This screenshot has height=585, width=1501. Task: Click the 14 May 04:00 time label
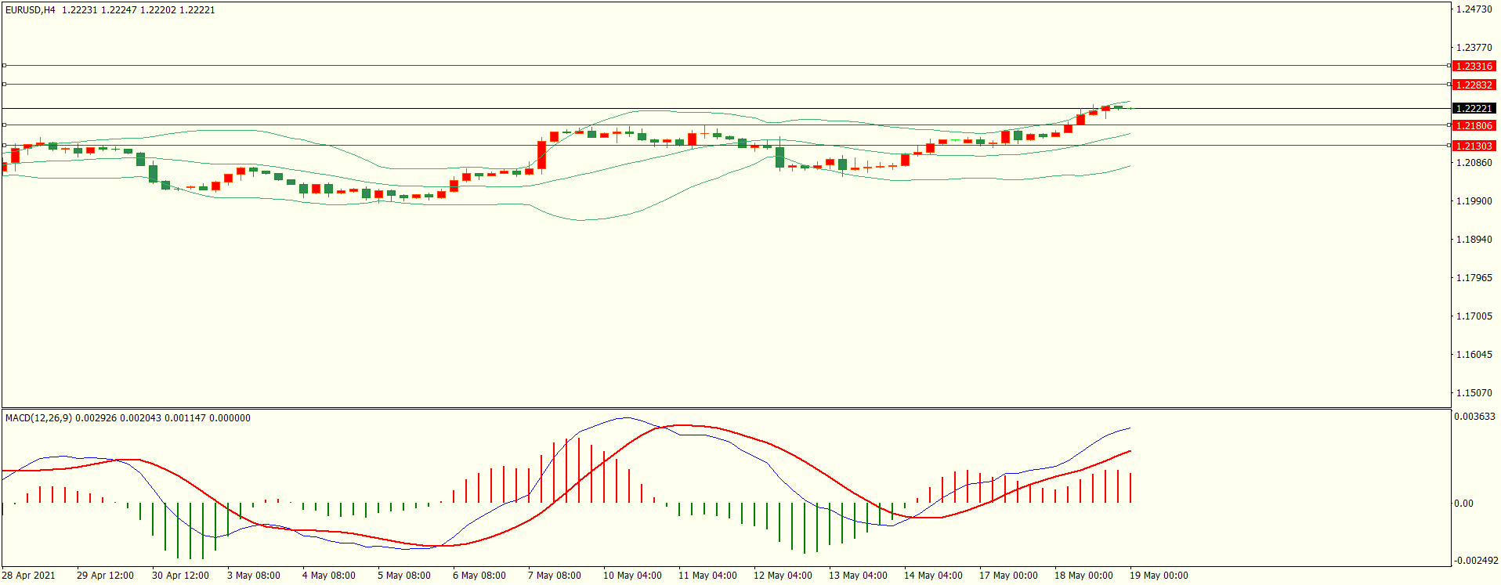(x=933, y=576)
